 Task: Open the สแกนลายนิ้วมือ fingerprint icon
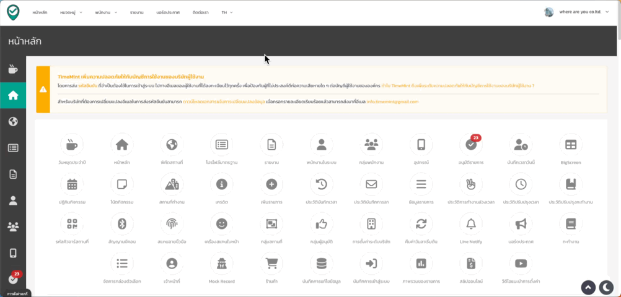[x=172, y=224]
